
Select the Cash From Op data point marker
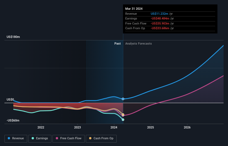pyautogui.click(x=123, y=115)
